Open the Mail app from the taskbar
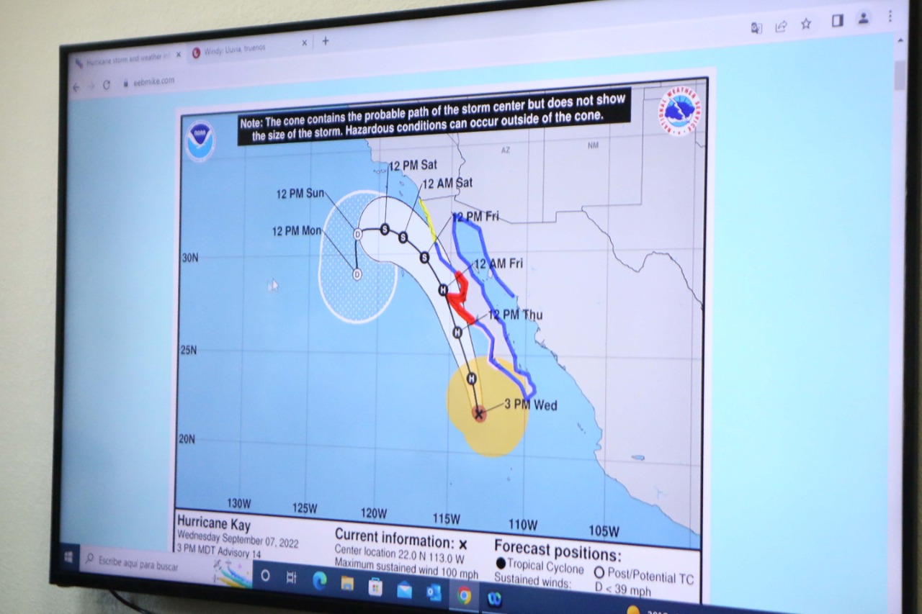922x614 pixels. pyautogui.click(x=404, y=590)
